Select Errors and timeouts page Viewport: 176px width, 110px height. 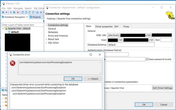[58, 36]
